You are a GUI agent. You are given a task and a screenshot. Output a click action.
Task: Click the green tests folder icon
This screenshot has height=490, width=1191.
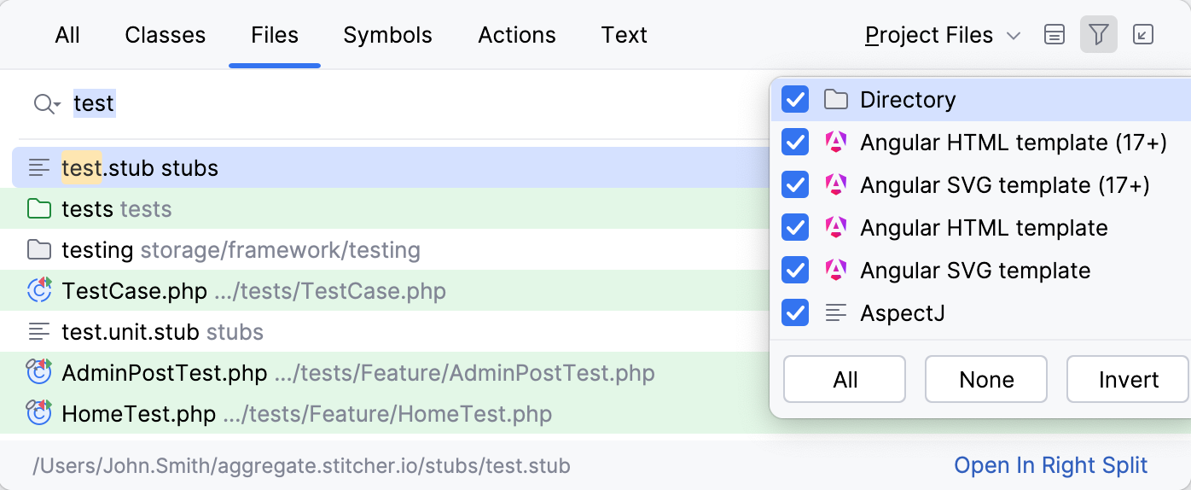point(39,208)
